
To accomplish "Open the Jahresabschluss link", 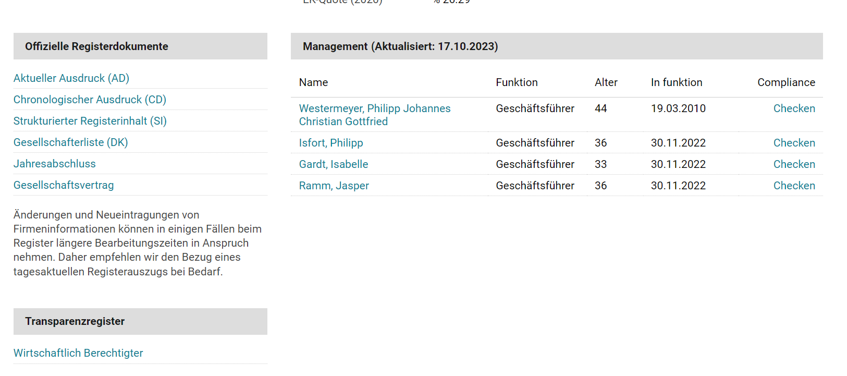I will coord(55,164).
